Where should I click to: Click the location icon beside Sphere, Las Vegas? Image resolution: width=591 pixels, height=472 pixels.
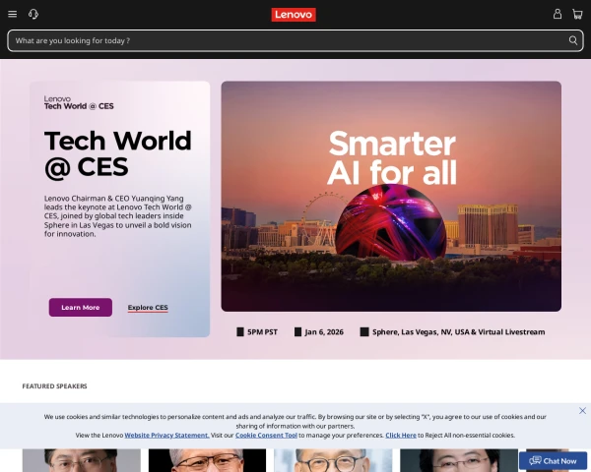point(364,331)
